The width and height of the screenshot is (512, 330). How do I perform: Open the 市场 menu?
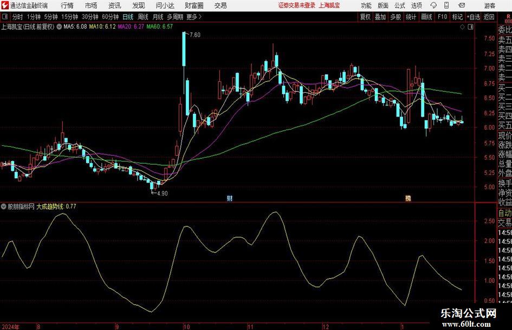(x=91, y=5)
